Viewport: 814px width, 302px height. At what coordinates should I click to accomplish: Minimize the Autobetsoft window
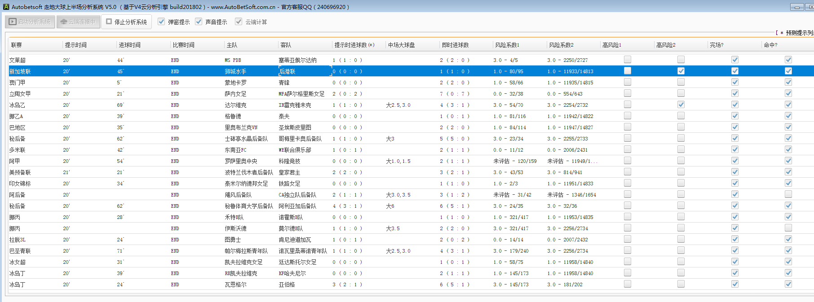coord(797,7)
